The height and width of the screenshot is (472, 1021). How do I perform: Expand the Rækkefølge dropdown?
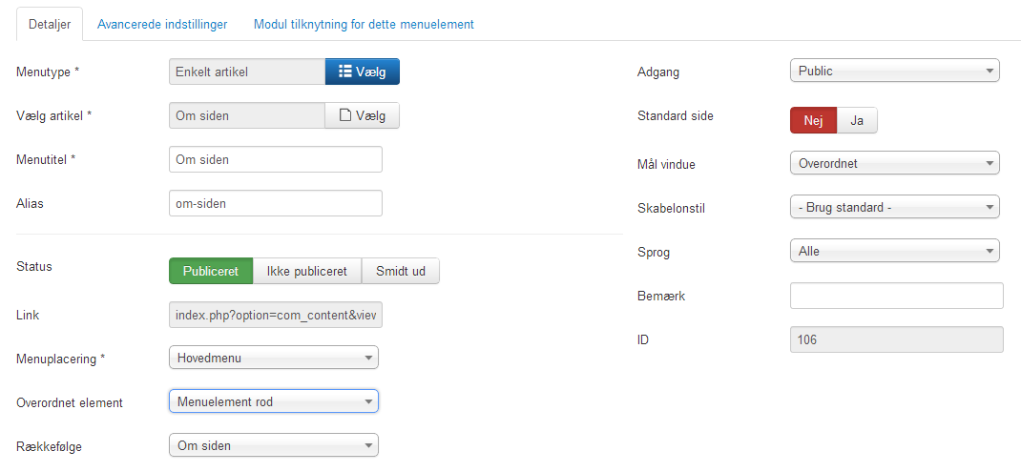coord(274,446)
